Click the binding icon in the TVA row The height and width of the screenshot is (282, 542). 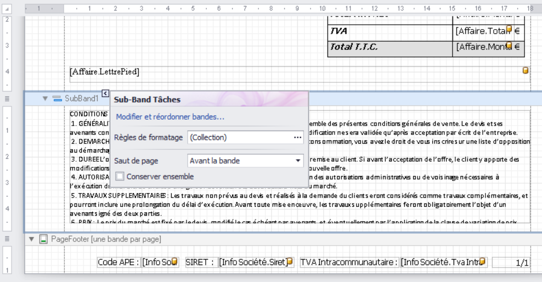pos(509,29)
